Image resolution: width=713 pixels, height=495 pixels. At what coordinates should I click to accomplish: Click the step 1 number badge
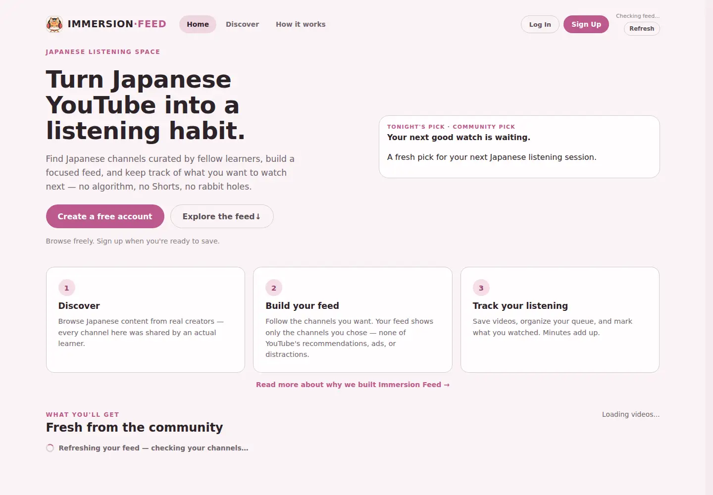coord(67,288)
